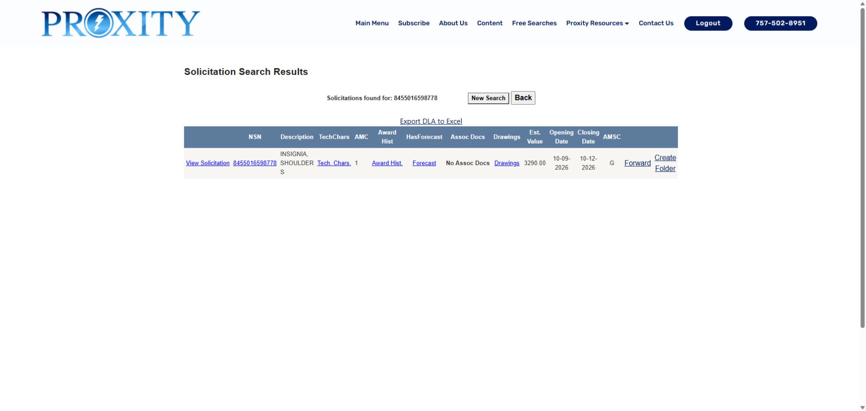Screen dimensions: 866x411
Task: Open Free Searches in the header
Action: coord(534,23)
